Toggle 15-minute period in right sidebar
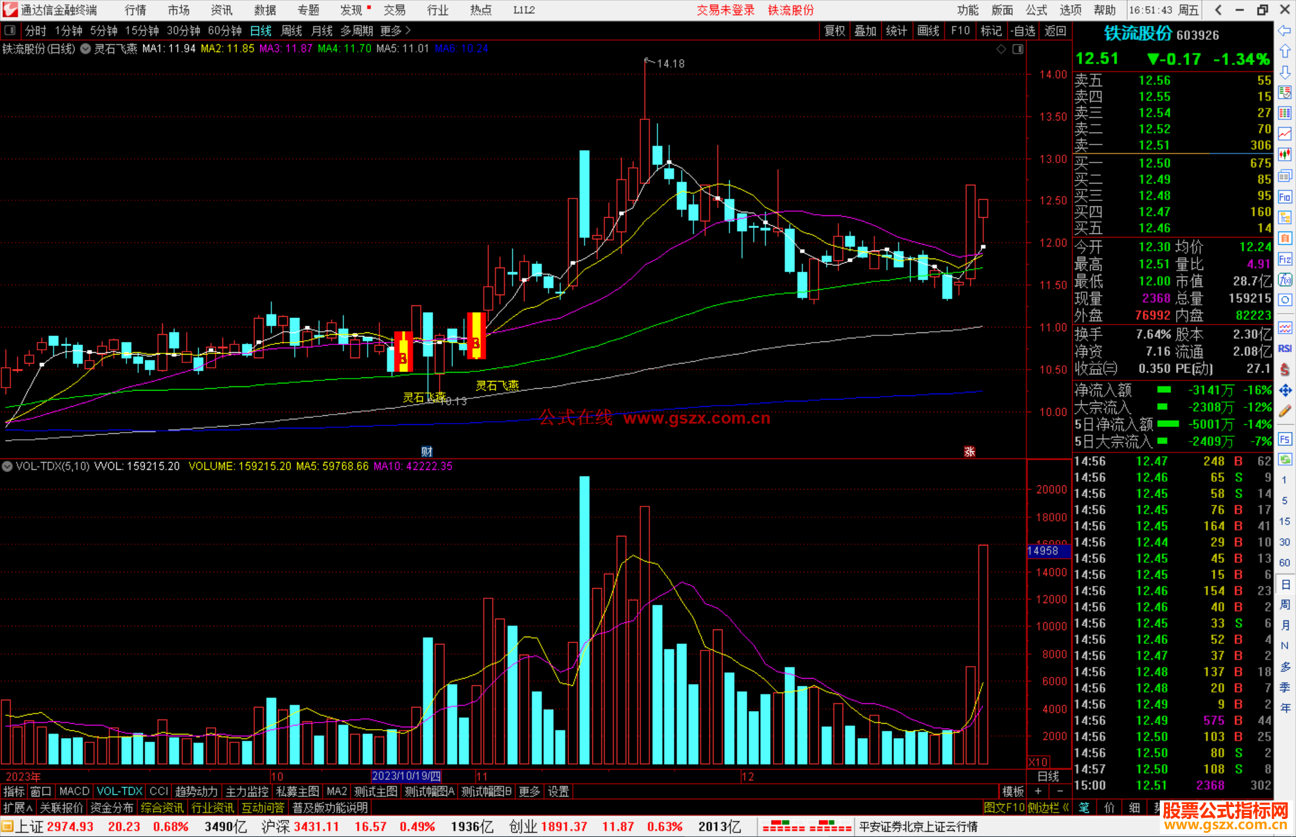This screenshot has width=1296, height=837. click(1284, 521)
